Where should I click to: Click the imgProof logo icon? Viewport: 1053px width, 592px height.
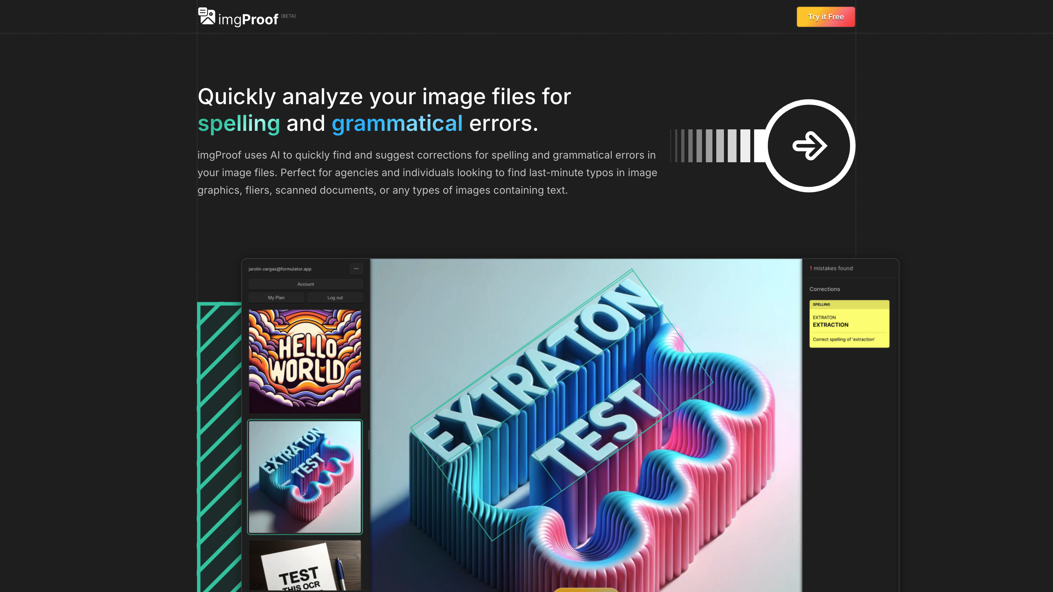(207, 16)
